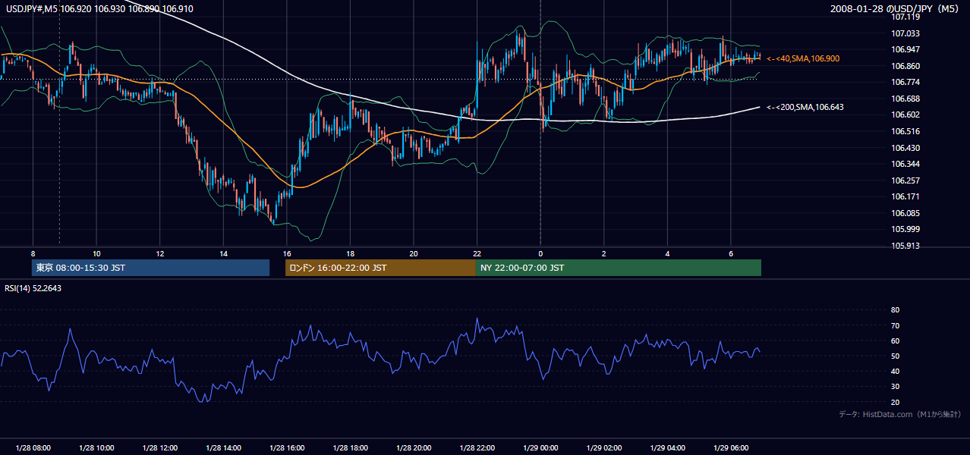
Task: Click the 1/29 06:00 time label
Action: tap(730, 447)
